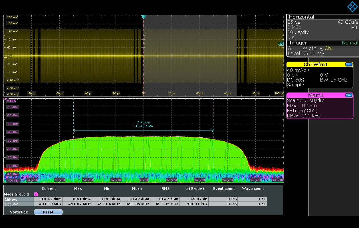Viewport: 359px width, 228px height.
Task: Click the RBW 100 kHz setting
Action: tap(303, 116)
